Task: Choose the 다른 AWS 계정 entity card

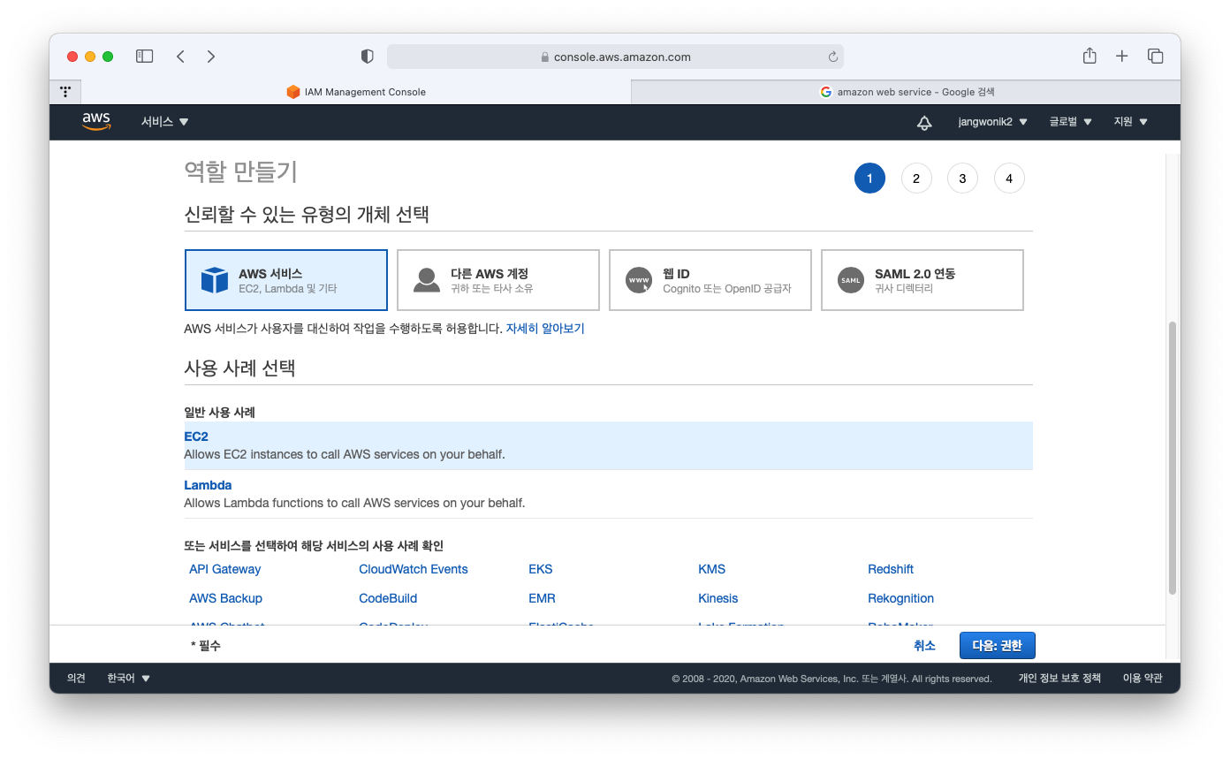Action: [x=498, y=280]
